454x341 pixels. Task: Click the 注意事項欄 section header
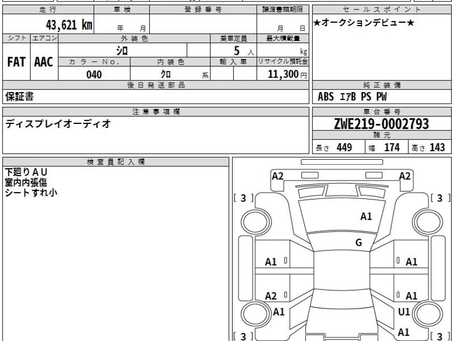pyautogui.click(x=156, y=112)
